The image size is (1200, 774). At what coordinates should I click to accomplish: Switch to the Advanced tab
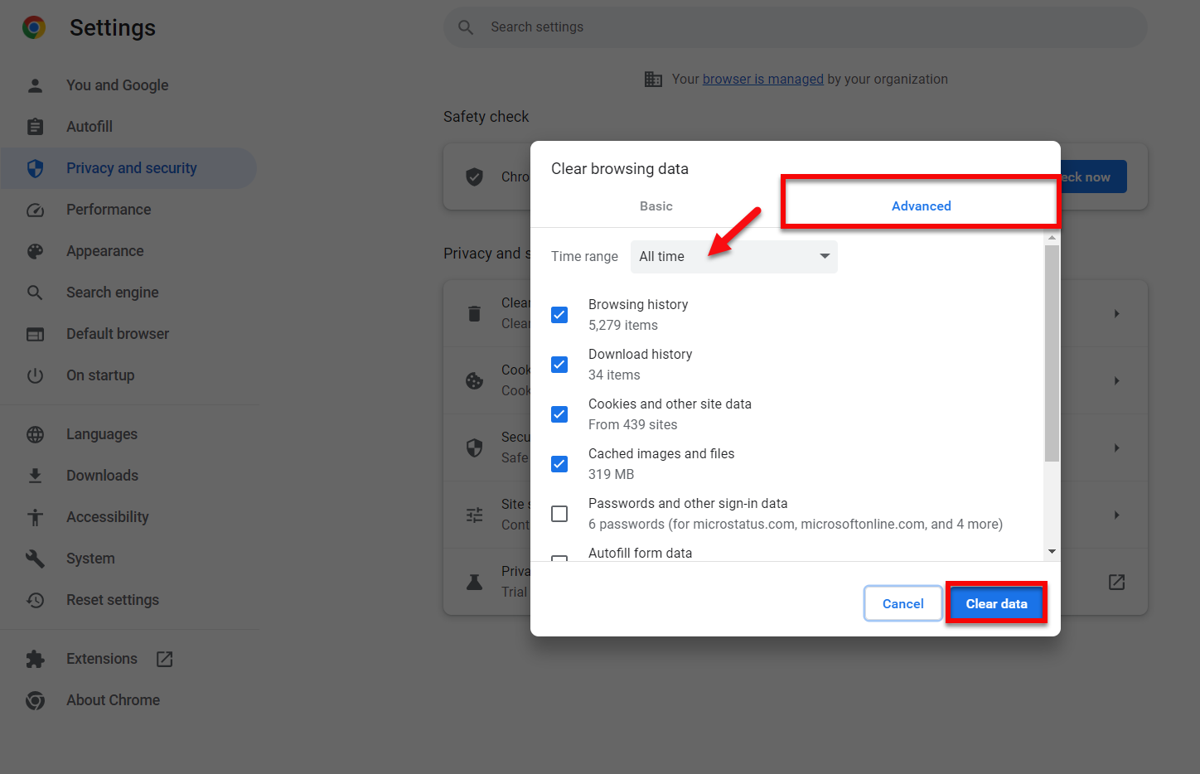[921, 206]
